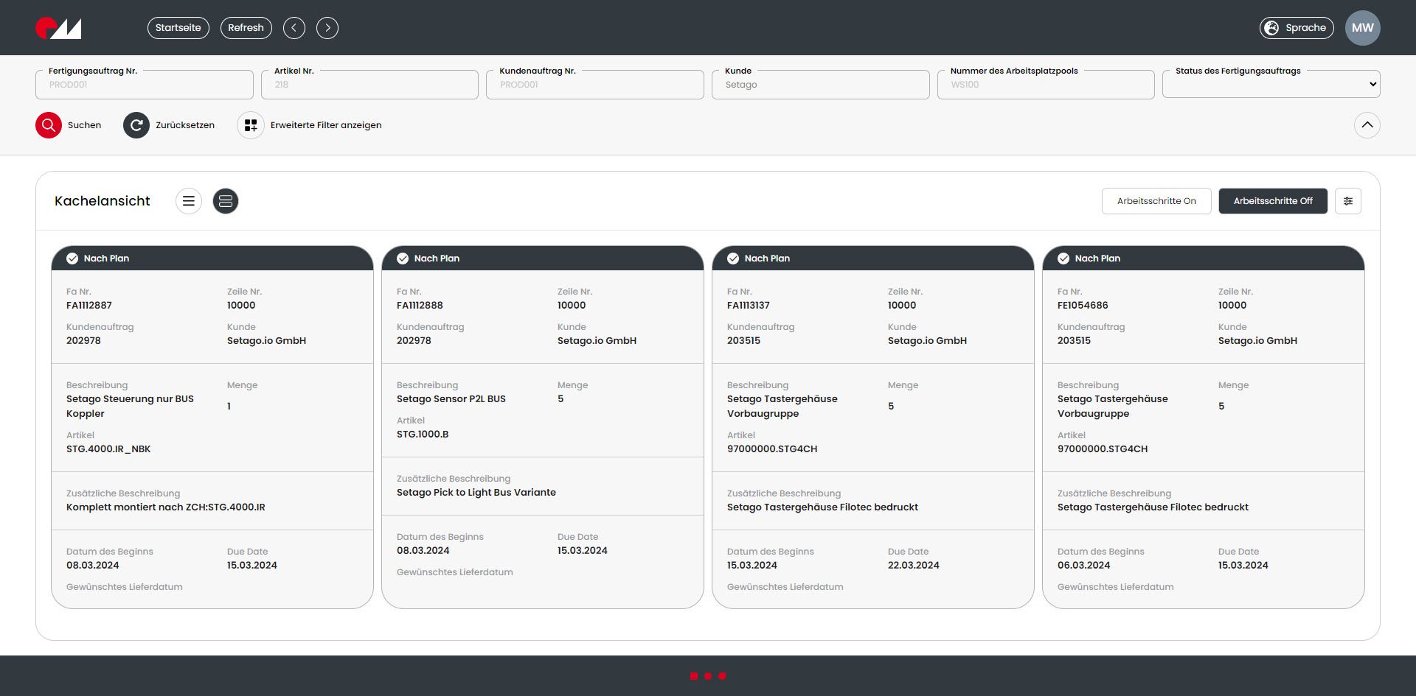Click article STG.1000.B
The image size is (1416, 696).
[423, 435]
